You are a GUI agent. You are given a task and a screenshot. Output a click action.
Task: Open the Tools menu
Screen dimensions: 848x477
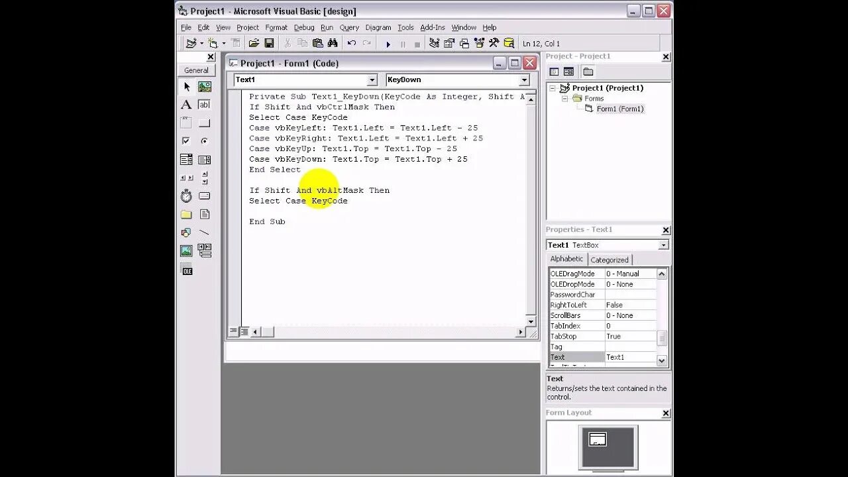[x=405, y=27]
